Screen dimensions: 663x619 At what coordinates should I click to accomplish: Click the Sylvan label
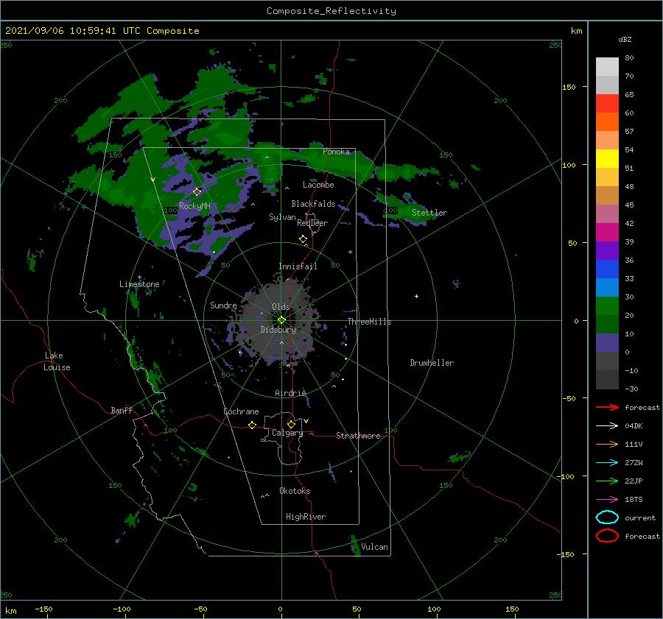[x=282, y=216]
